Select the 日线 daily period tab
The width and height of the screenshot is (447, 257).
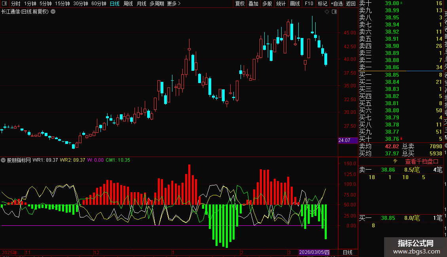(115, 4)
